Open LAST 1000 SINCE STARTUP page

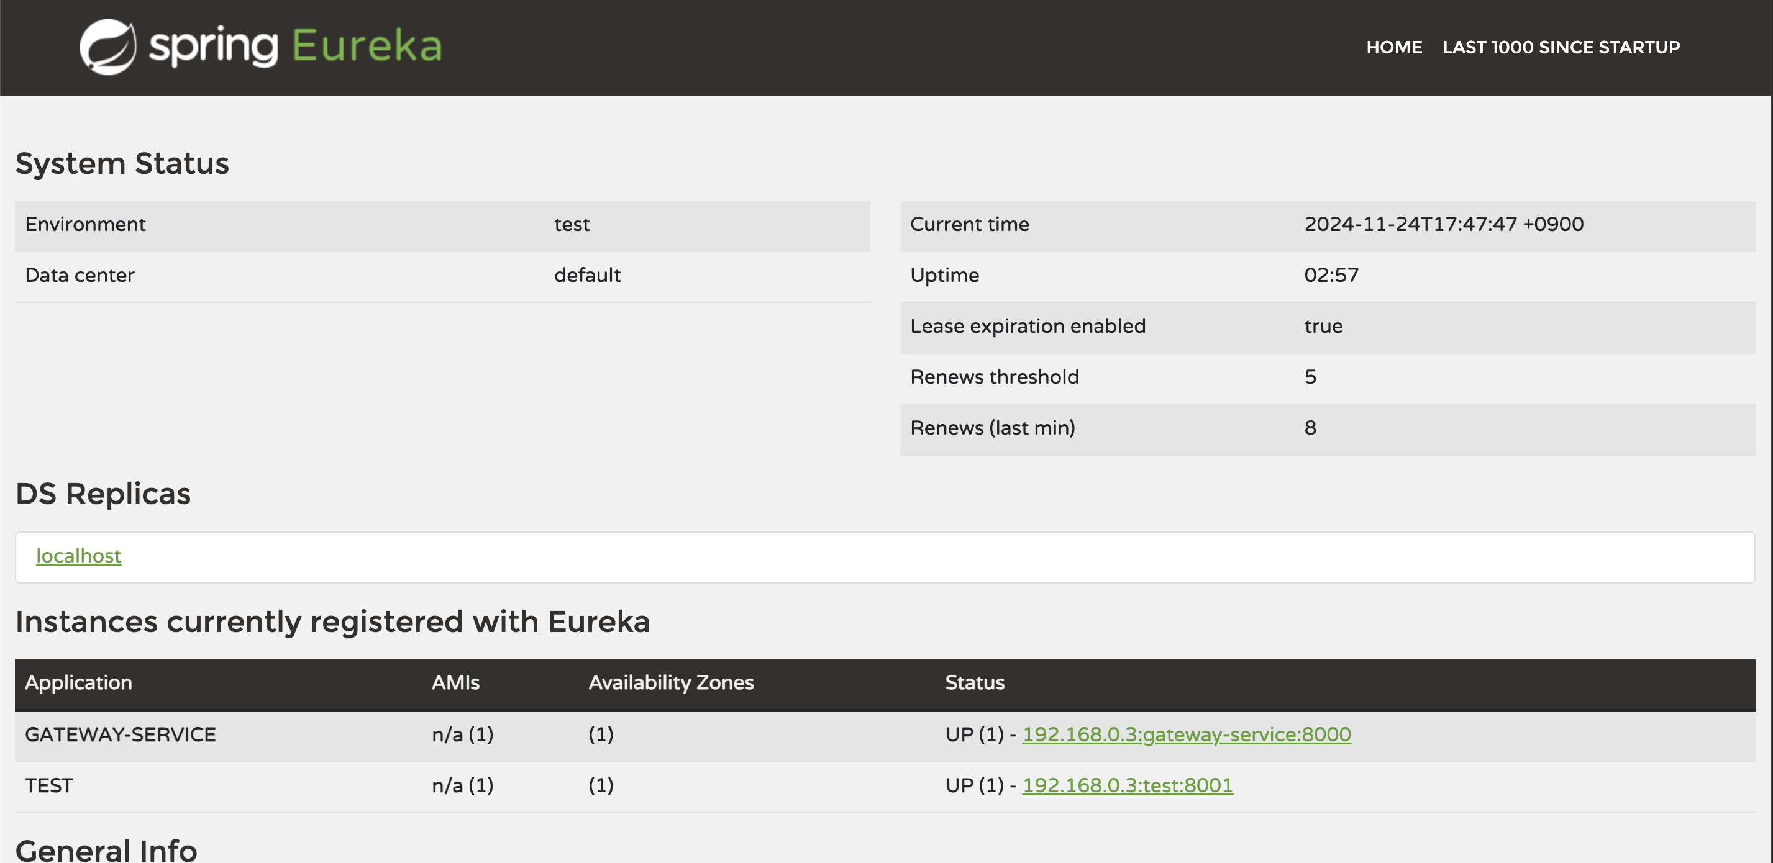pyautogui.click(x=1561, y=47)
